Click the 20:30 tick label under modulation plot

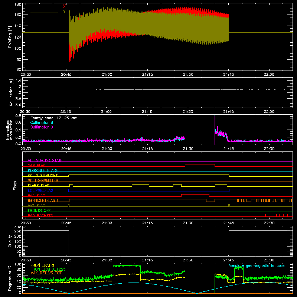click(x=26, y=149)
